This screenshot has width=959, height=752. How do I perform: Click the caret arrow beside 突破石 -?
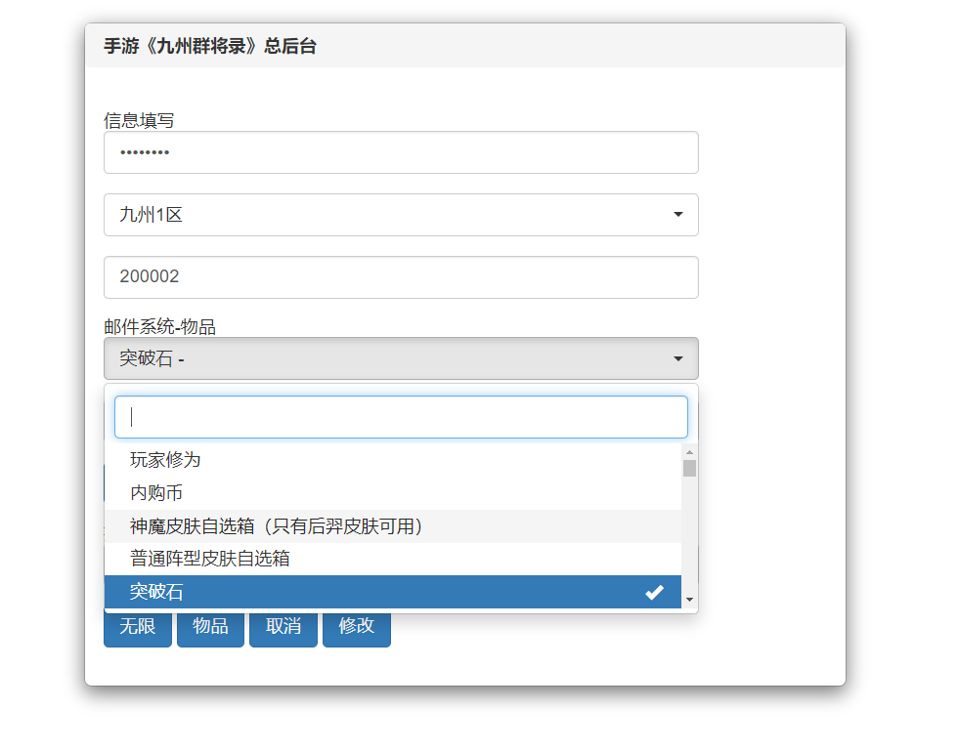(x=677, y=358)
